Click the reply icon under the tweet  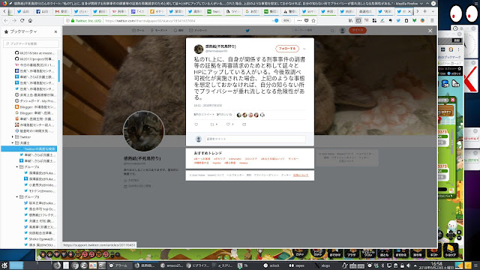pyautogui.click(x=196, y=124)
